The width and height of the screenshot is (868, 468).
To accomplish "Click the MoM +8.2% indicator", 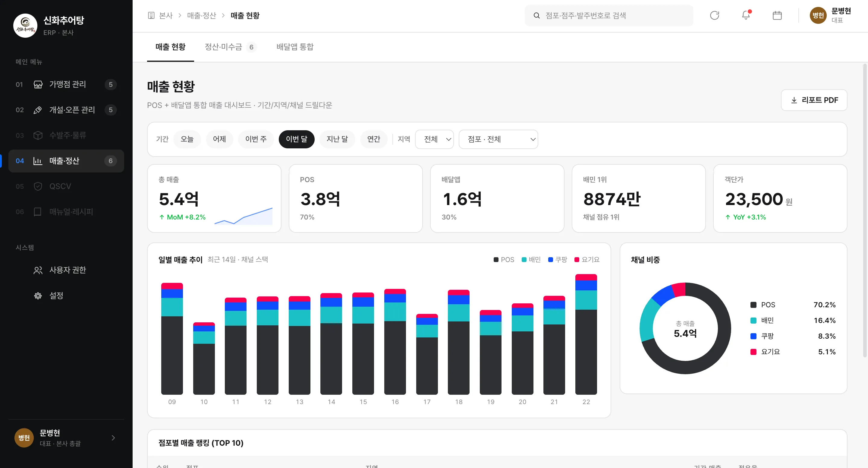I will pos(182,217).
